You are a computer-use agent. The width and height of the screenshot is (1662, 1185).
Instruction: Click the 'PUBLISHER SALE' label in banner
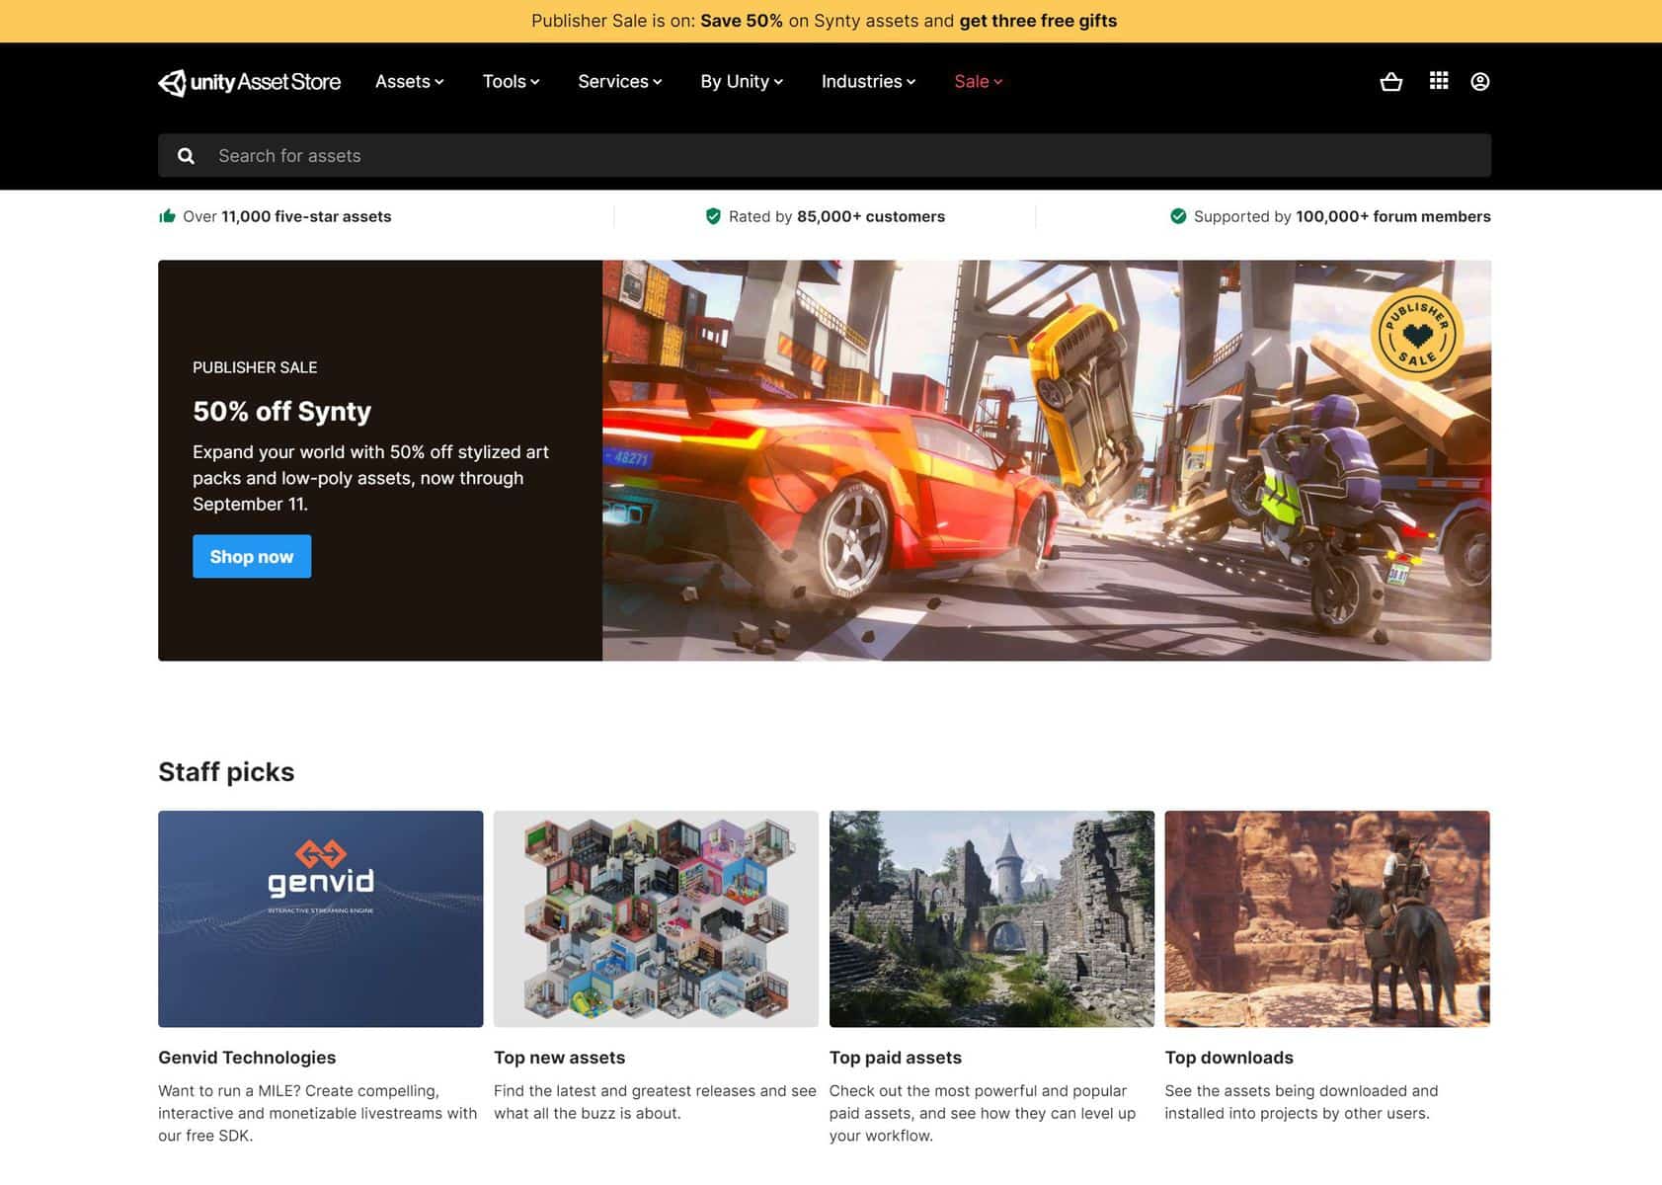coord(255,367)
